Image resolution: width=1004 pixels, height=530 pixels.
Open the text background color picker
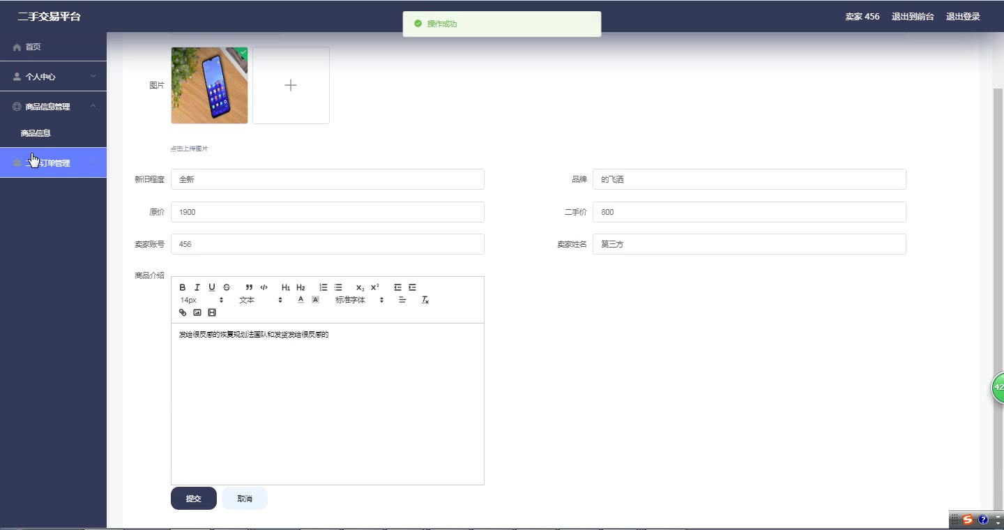click(x=315, y=300)
